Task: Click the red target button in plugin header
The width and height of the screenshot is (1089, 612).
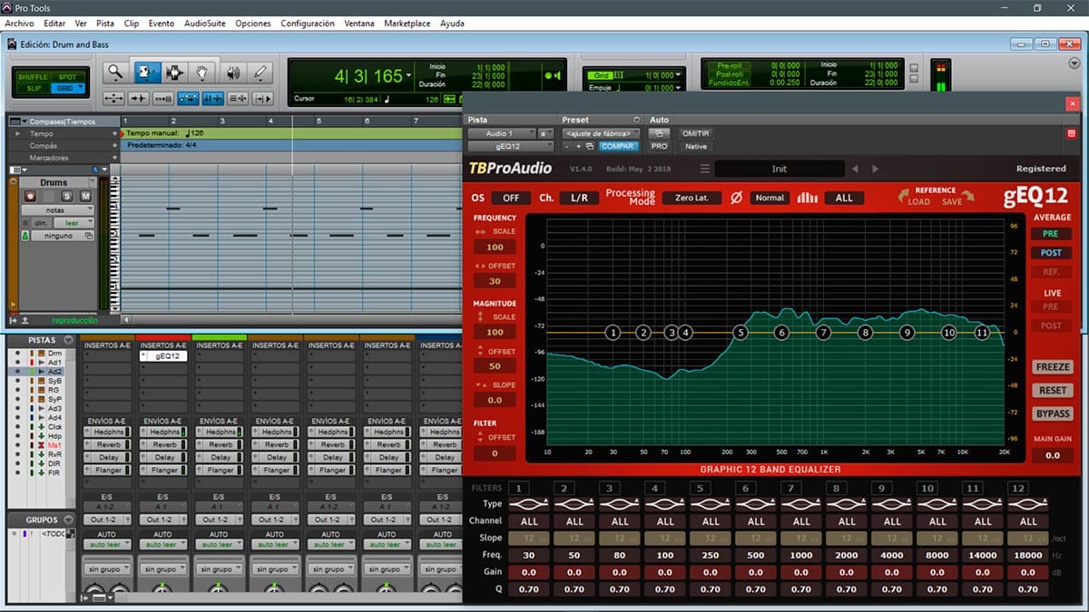Action: coord(1071,133)
